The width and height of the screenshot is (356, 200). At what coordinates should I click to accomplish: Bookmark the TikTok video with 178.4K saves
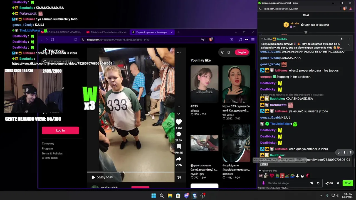coord(179,146)
